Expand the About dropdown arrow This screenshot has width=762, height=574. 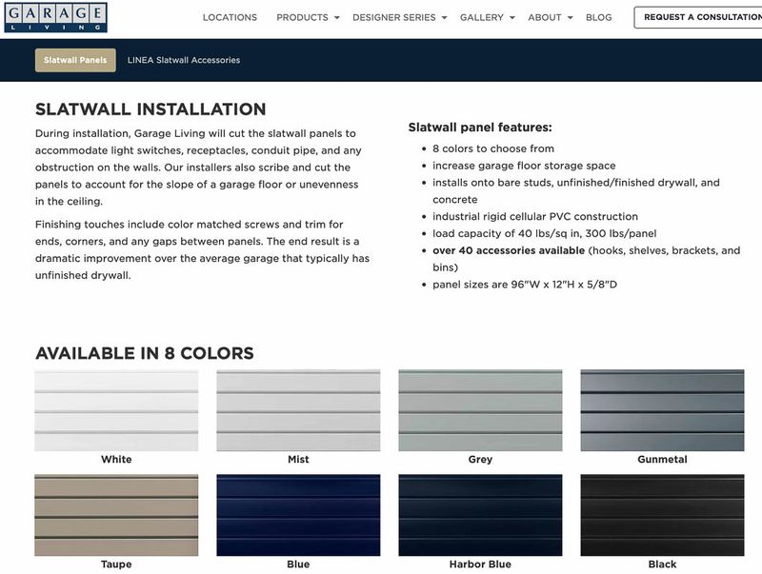coord(570,17)
